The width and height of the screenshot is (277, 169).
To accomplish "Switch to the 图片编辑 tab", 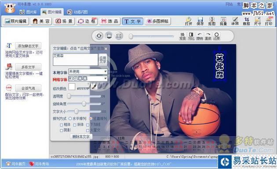I will coord(52,12).
